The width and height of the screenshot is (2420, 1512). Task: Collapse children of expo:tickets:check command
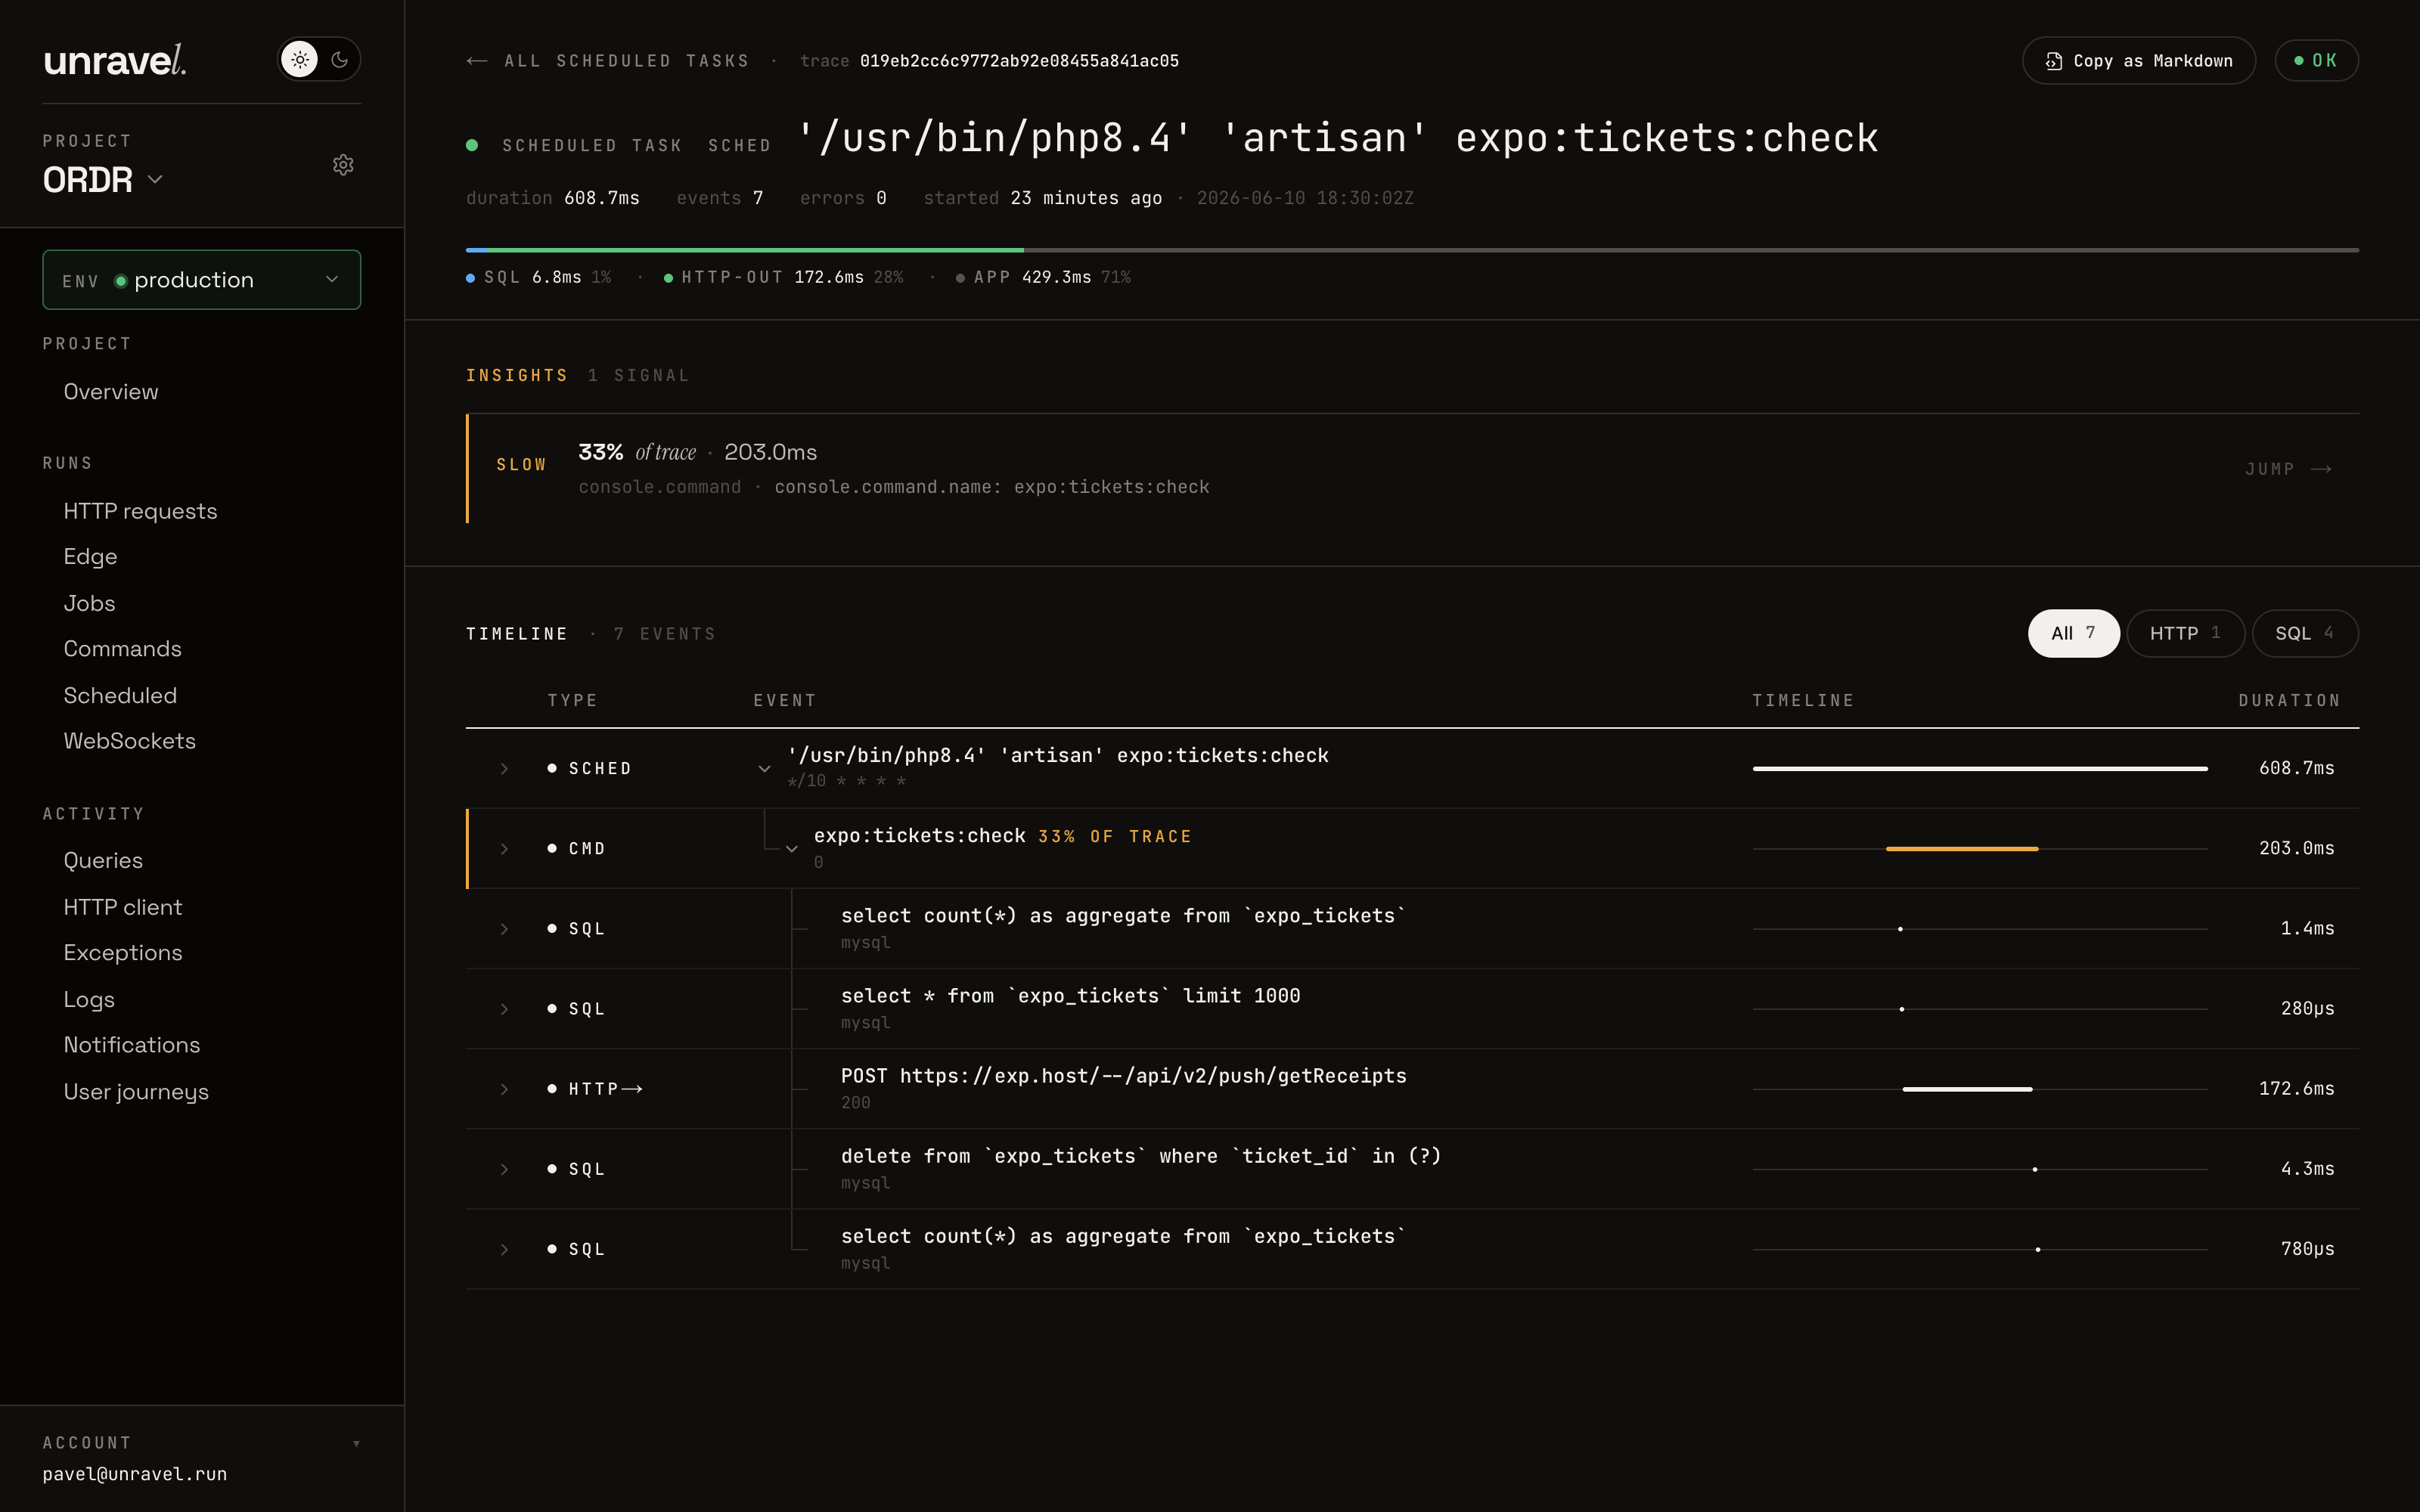791,849
